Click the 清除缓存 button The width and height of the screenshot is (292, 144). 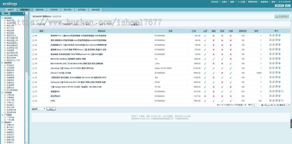tap(279, 6)
